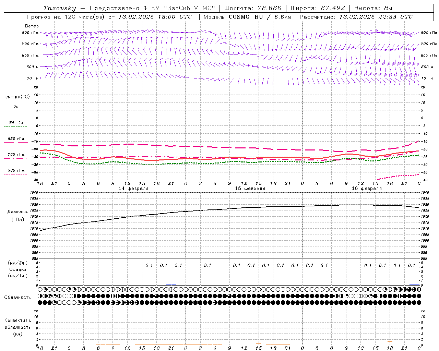Click the (мм/1ч.) precipitation unit label
The width and height of the screenshot is (439, 351).
click(x=18, y=276)
